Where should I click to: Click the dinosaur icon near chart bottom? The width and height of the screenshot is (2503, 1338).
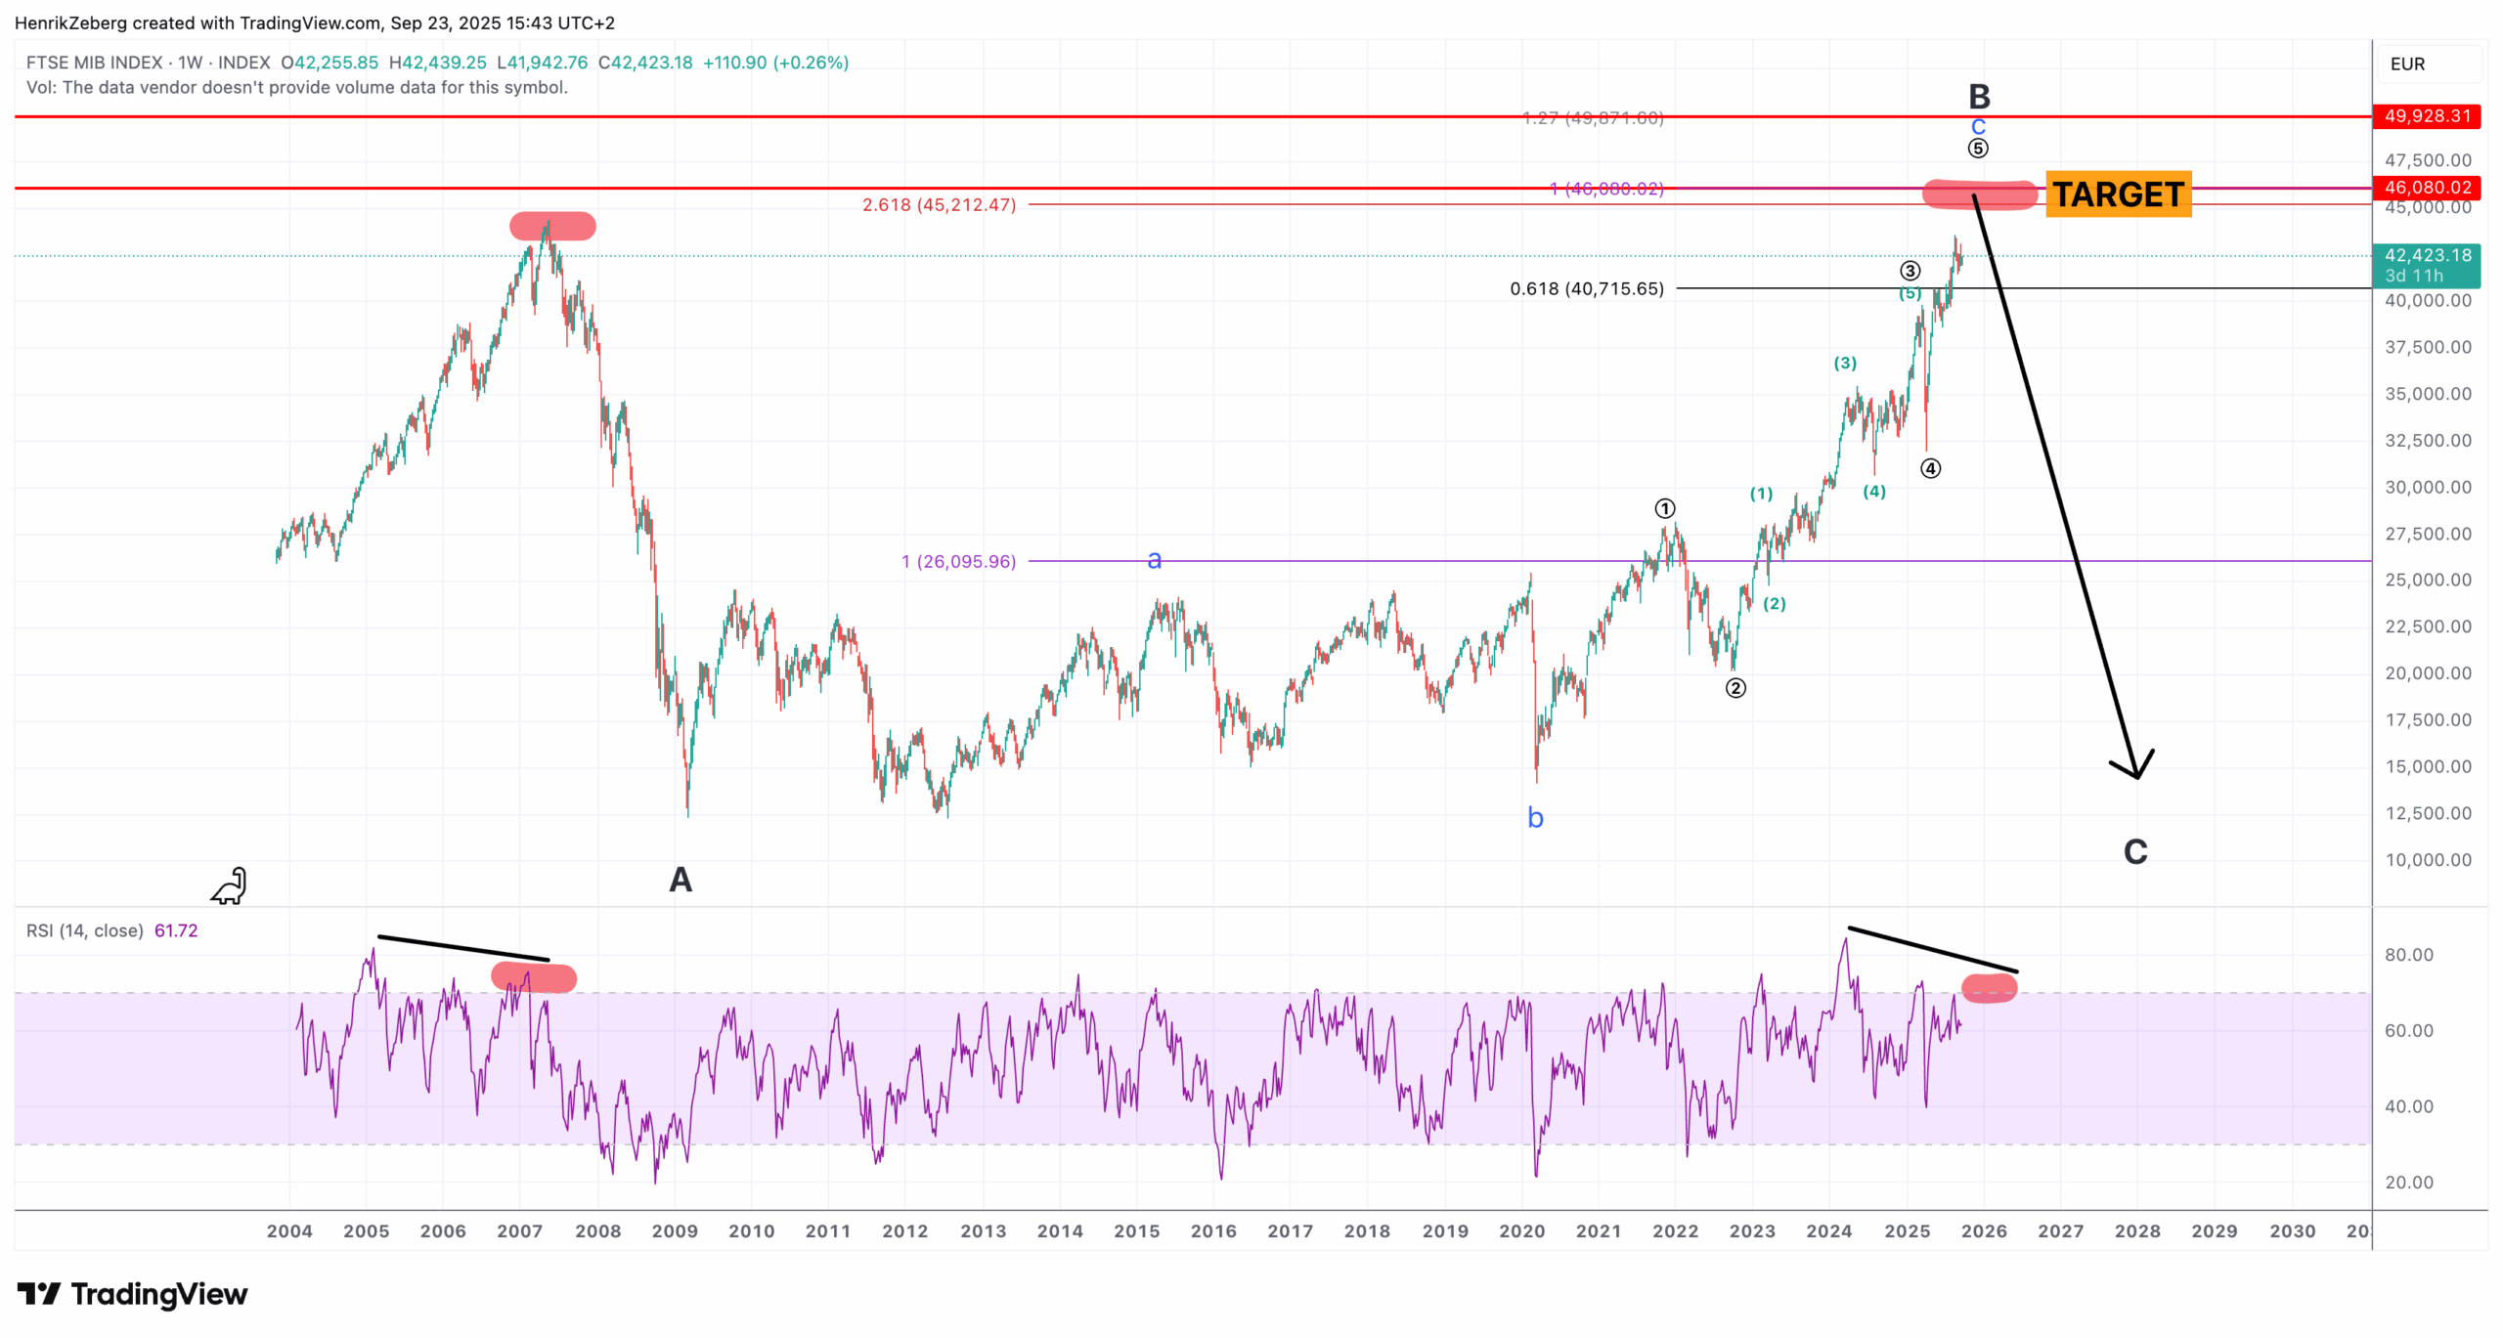[x=230, y=885]
